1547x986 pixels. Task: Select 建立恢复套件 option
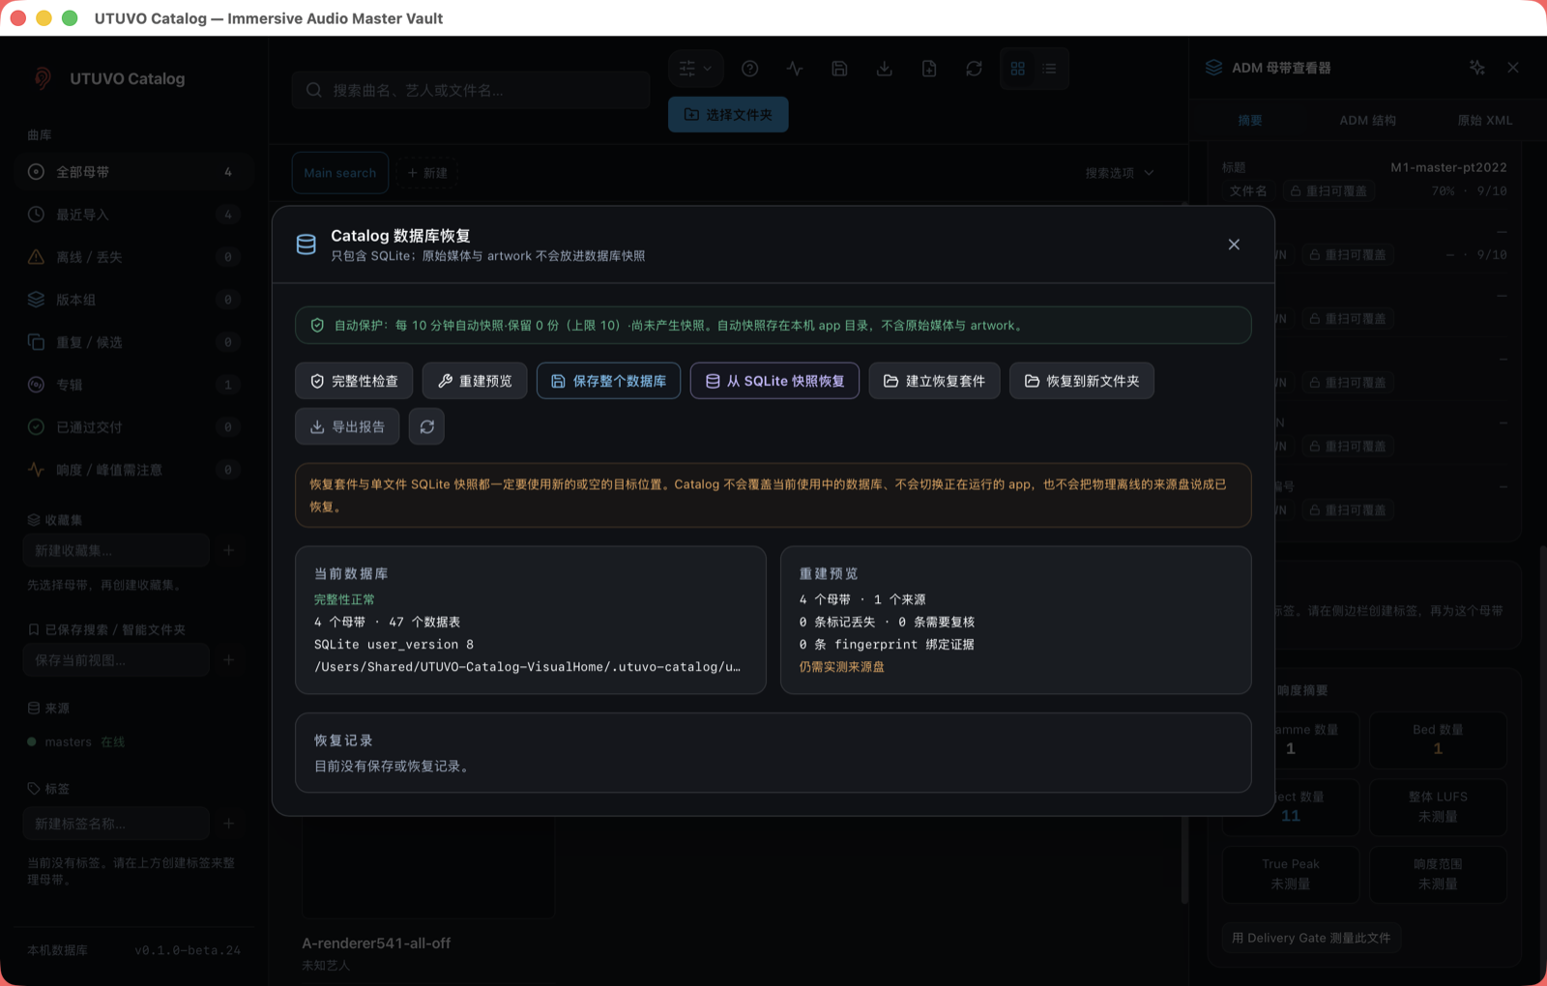(x=934, y=381)
